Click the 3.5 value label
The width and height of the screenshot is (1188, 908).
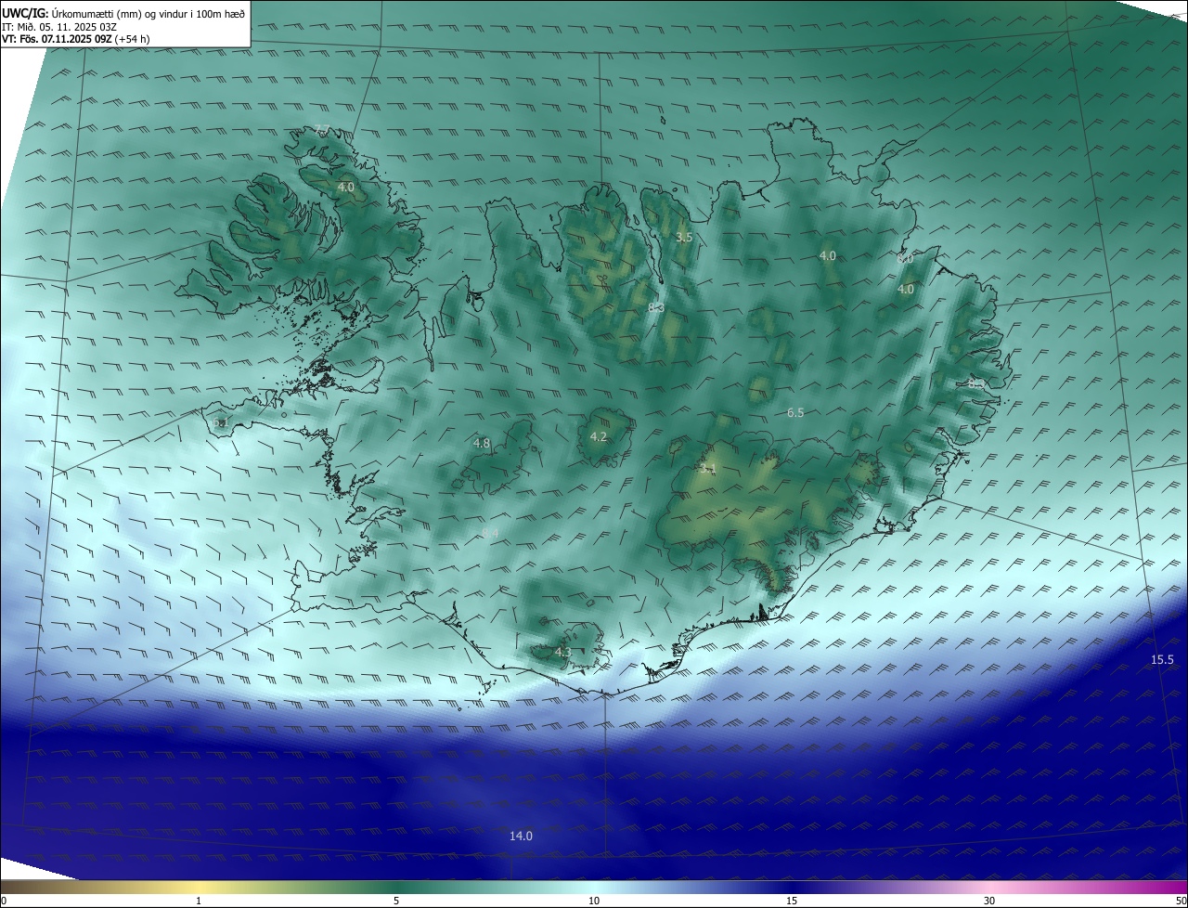pyautogui.click(x=684, y=238)
